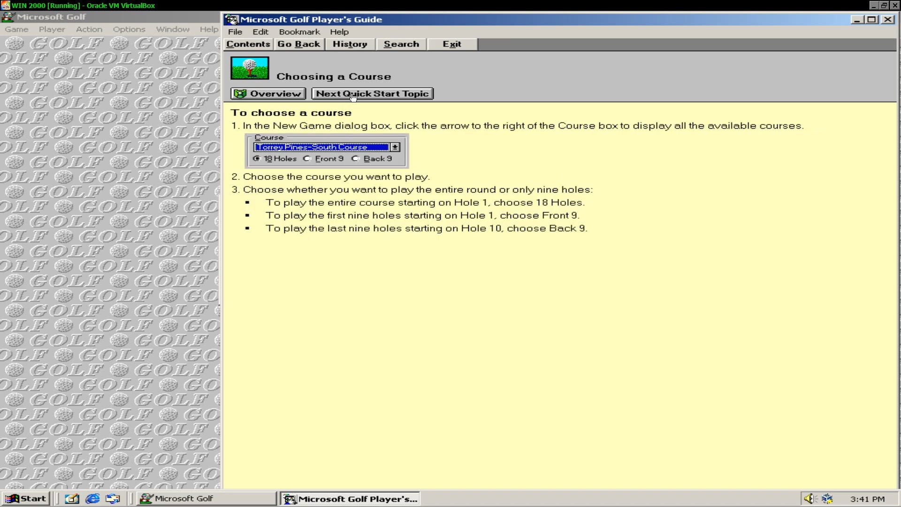Open the Torrey Pines course dropdown arrow
901x507 pixels.
(x=394, y=147)
